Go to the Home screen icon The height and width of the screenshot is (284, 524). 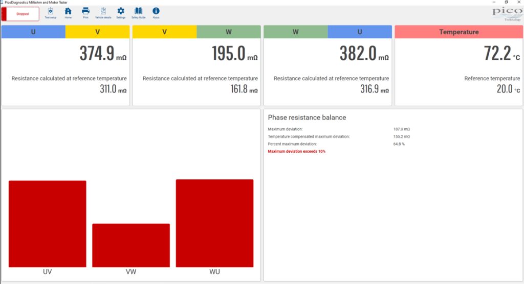68,13
